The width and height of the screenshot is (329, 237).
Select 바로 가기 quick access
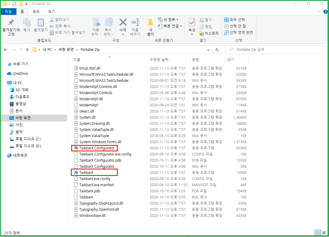18,64
